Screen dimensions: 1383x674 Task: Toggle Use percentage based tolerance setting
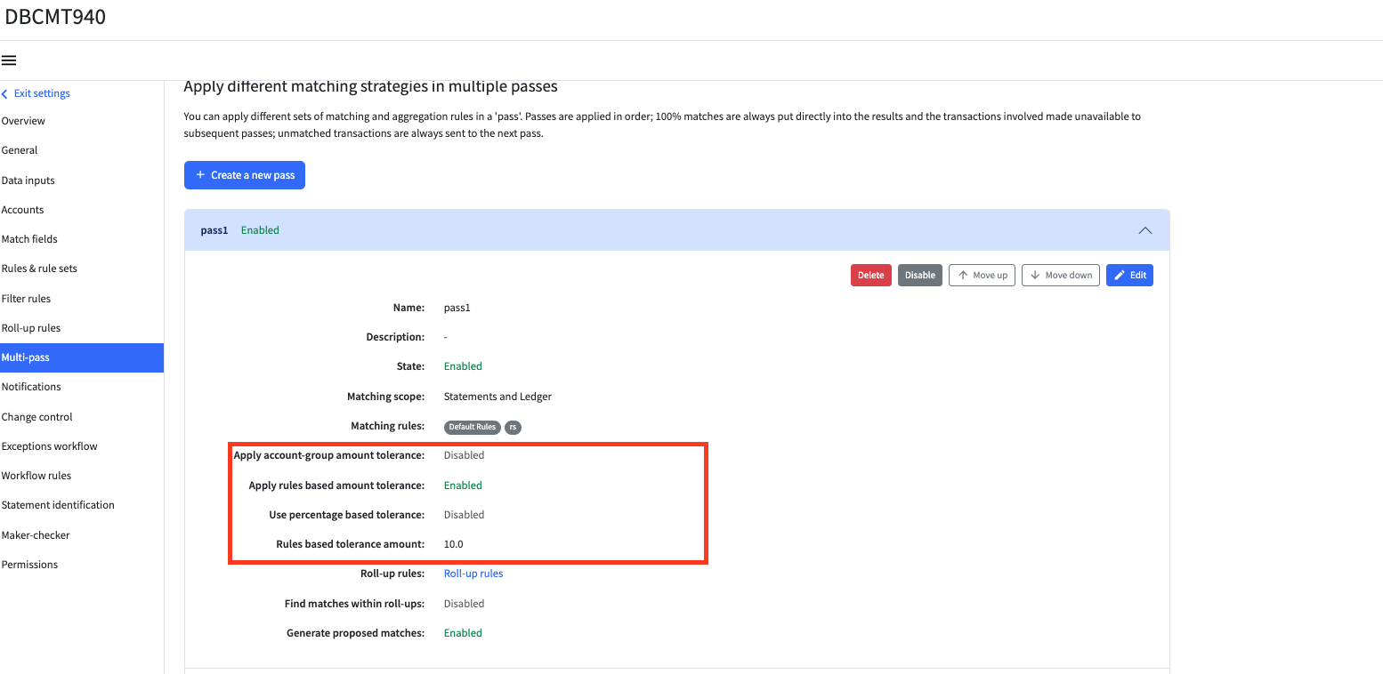click(x=464, y=514)
